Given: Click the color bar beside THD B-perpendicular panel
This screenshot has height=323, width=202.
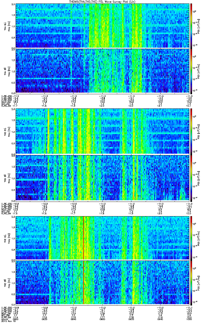Looking at the screenshot, I should click(191, 131).
